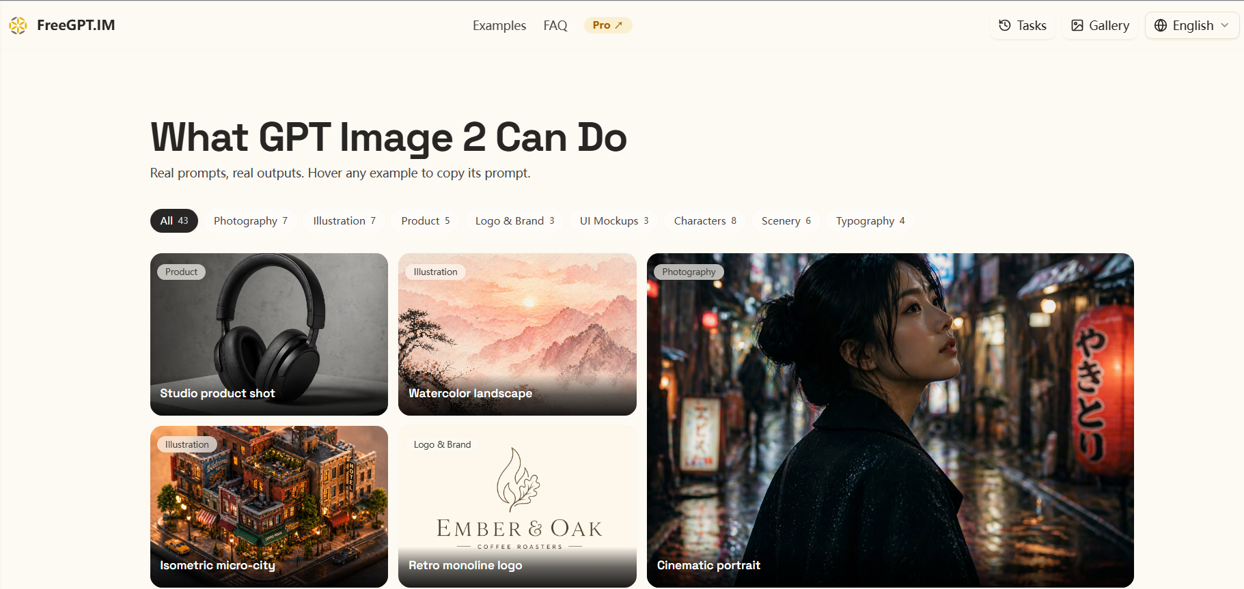Open the Studio product shot headphones card
Viewport: 1244px width, 589px height.
[x=269, y=334]
